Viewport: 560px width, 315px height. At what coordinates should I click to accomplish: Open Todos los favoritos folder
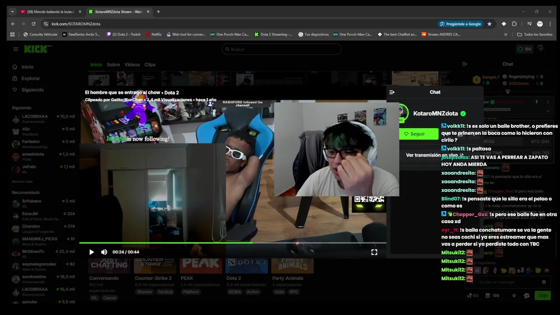coord(535,34)
